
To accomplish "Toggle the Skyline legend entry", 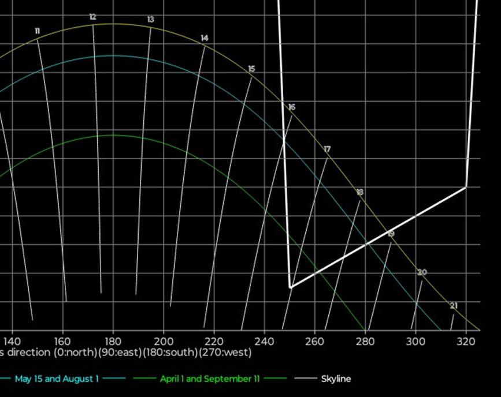I will 336,379.
